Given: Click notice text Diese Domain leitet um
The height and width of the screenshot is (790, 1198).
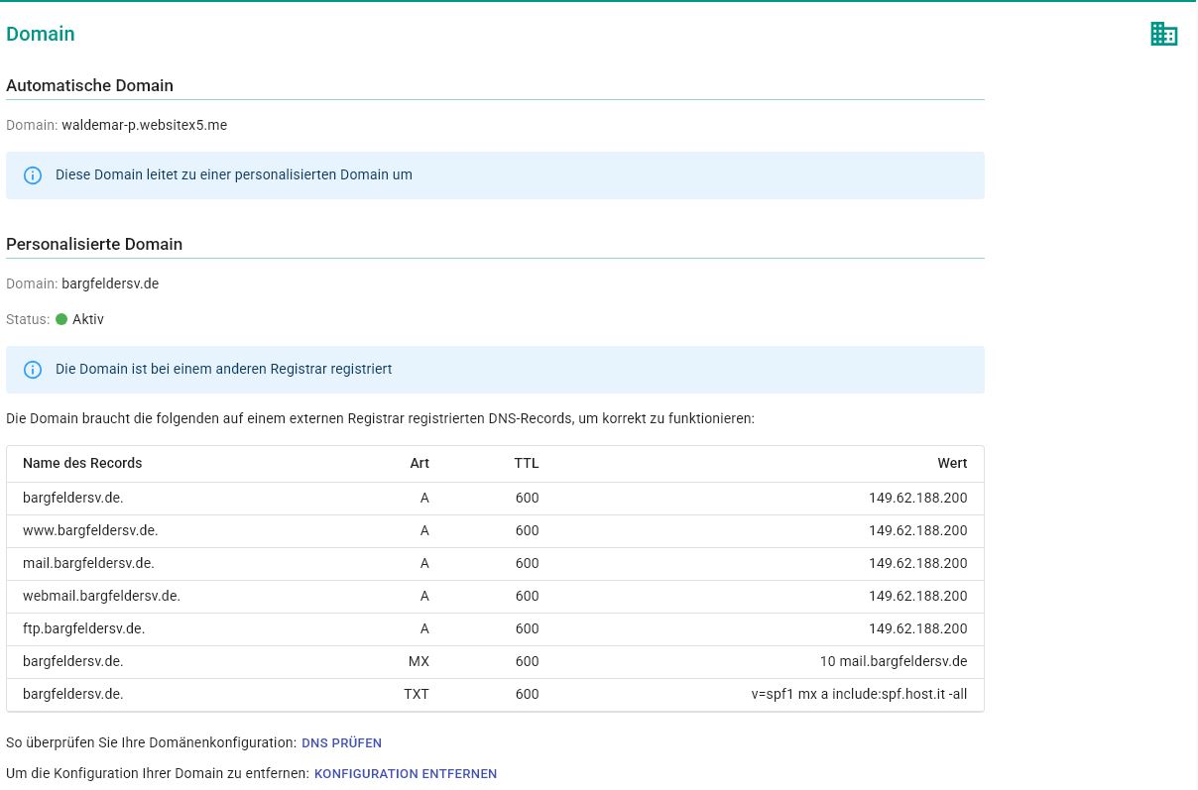Looking at the screenshot, I should 234,174.
